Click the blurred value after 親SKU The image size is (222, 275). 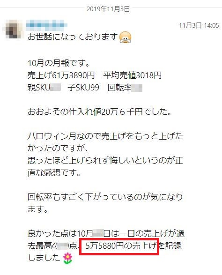tap(56, 88)
